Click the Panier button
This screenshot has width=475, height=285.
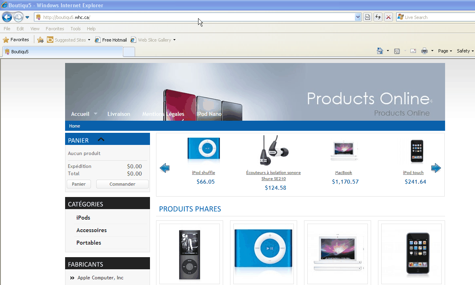[79, 184]
